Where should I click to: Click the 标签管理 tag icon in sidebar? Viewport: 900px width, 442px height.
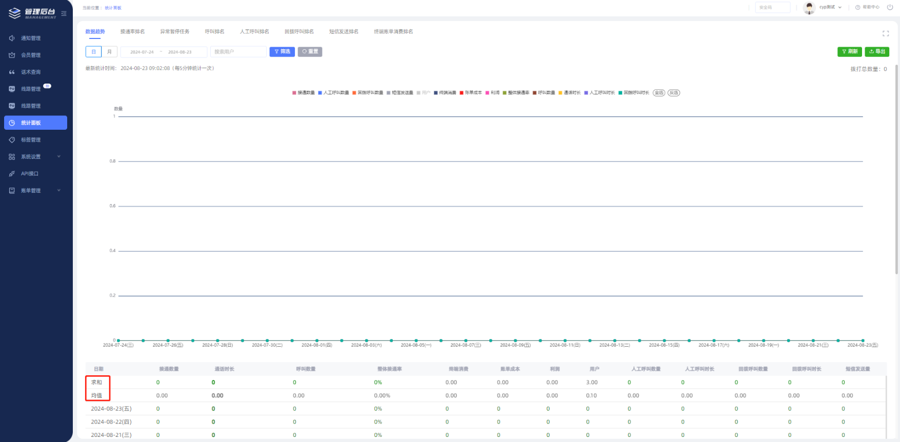click(x=12, y=140)
